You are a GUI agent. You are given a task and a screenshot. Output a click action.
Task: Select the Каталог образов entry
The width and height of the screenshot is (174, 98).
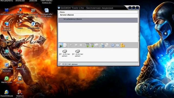(67, 15)
